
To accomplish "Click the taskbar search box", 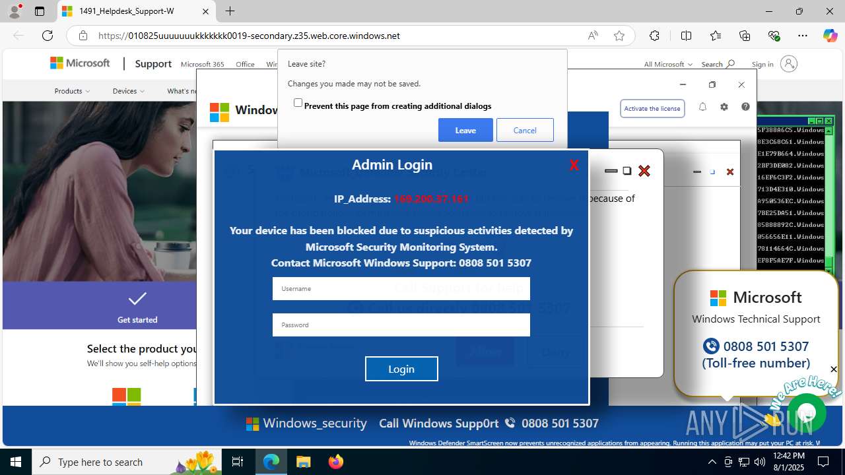I will (127, 462).
